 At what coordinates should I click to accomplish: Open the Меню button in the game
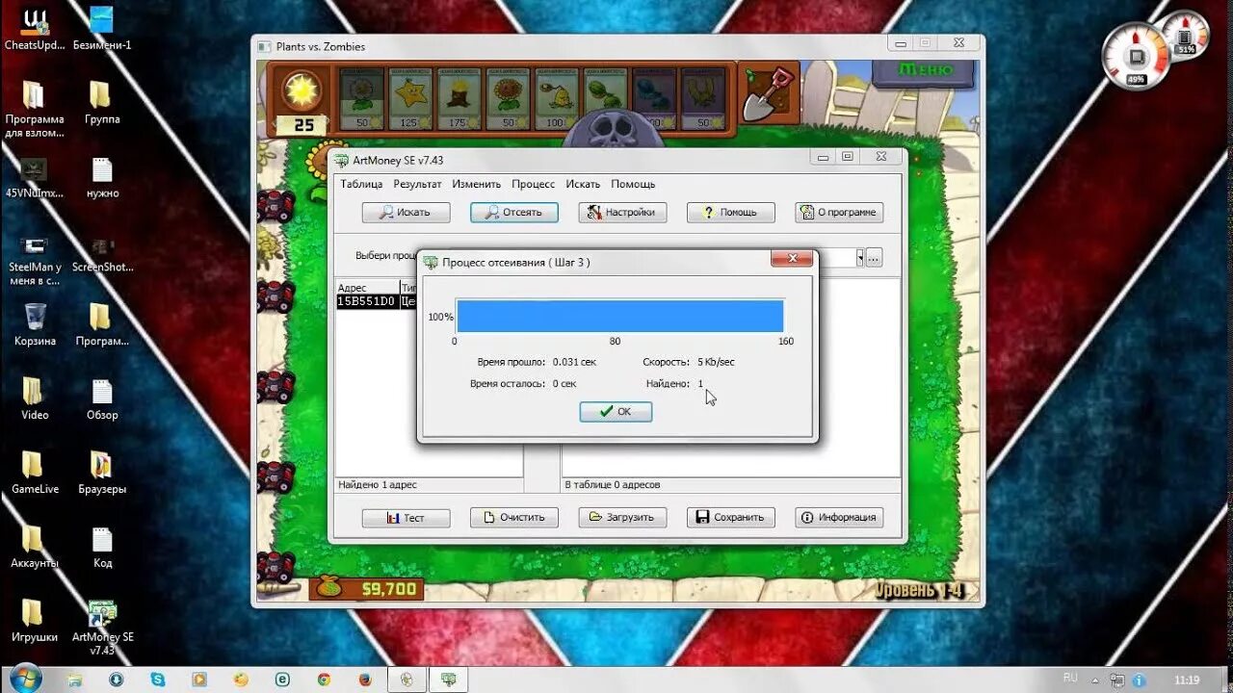pos(925,70)
